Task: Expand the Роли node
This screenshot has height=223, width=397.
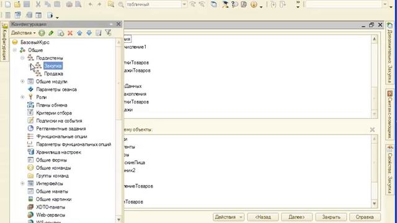Action: tap(22, 97)
